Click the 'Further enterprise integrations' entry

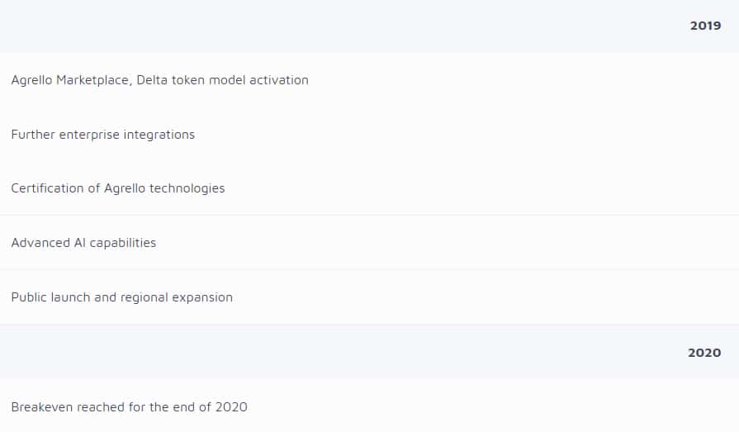[103, 135]
